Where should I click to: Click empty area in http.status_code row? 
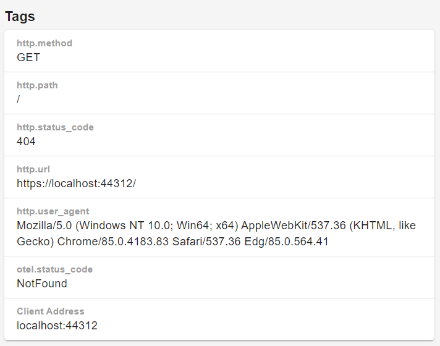[x=253, y=135]
